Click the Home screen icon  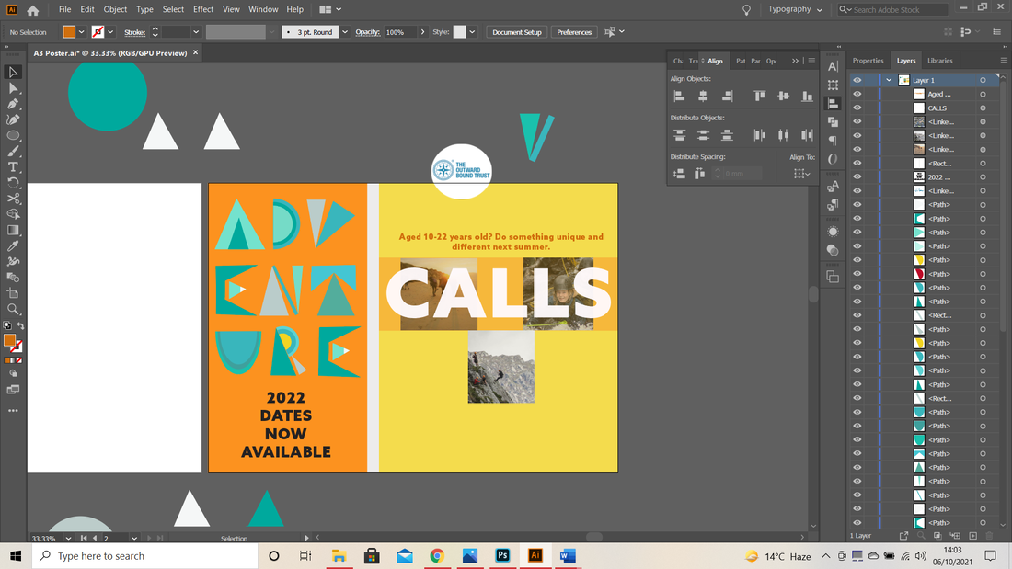coord(33,10)
